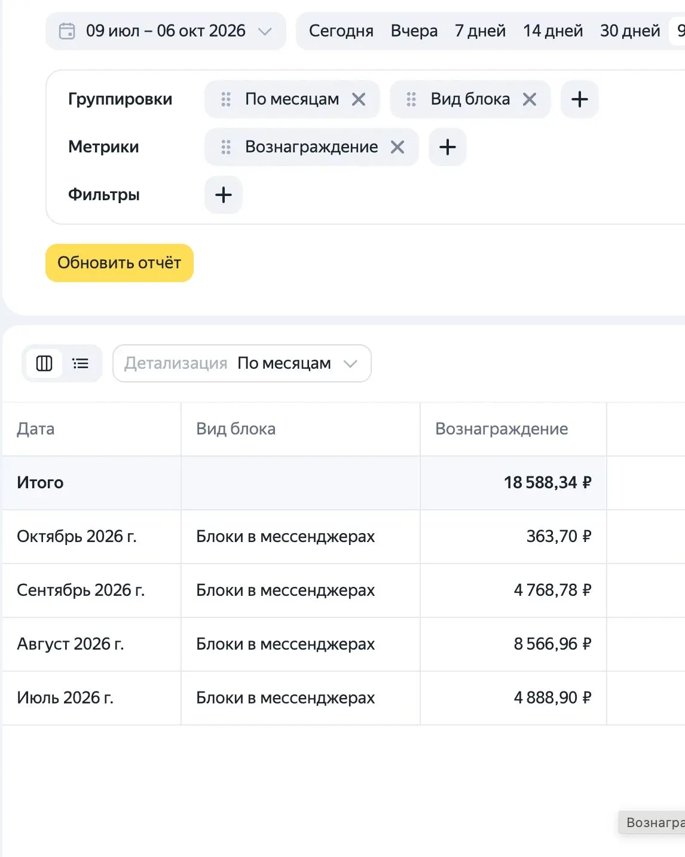Click the Итого total 18 588,34 ₽

[548, 483]
